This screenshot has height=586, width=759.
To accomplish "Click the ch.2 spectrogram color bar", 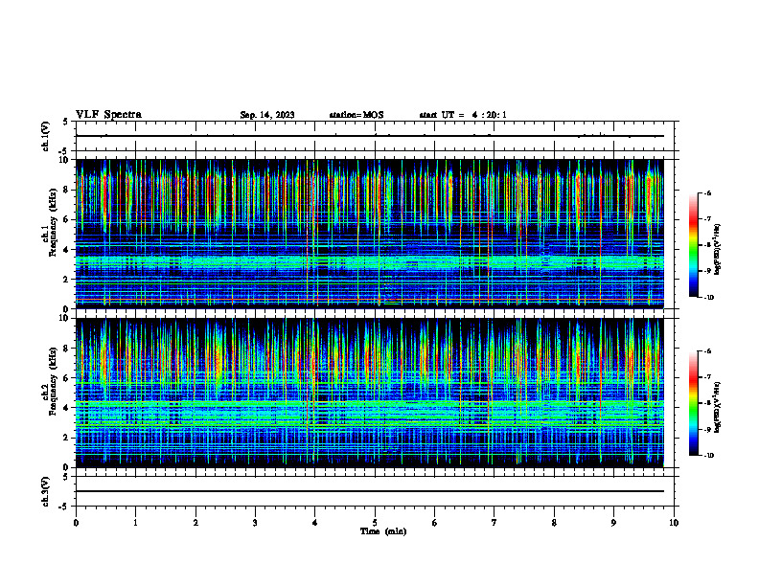I will tap(693, 403).
